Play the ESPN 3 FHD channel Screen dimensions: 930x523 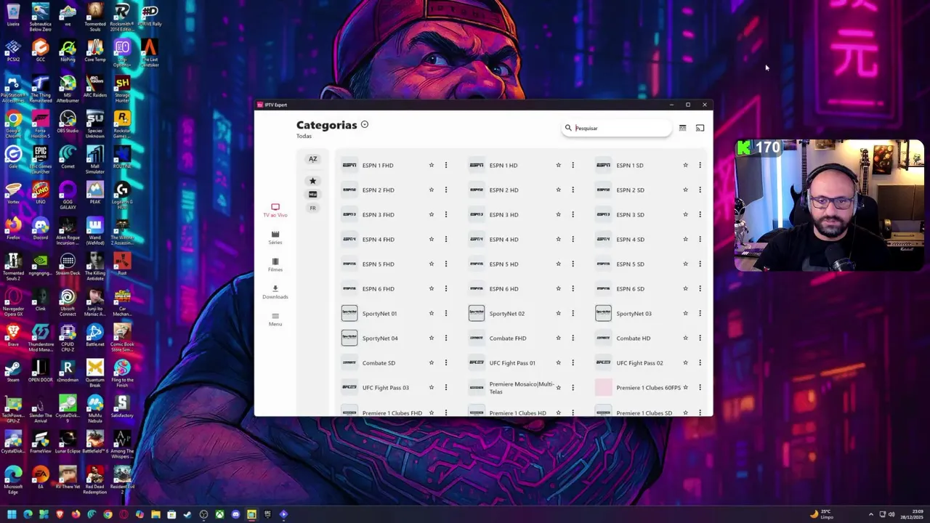tap(378, 214)
